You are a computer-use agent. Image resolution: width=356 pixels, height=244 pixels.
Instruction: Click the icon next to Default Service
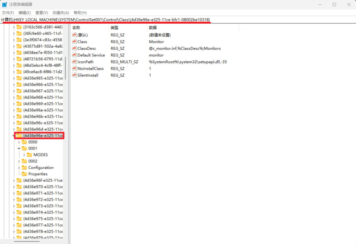point(74,55)
